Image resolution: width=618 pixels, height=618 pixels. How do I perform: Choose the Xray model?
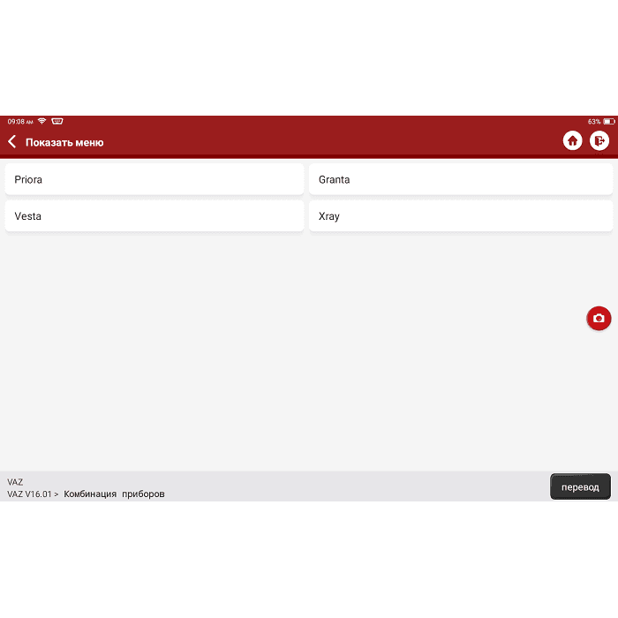(x=460, y=216)
